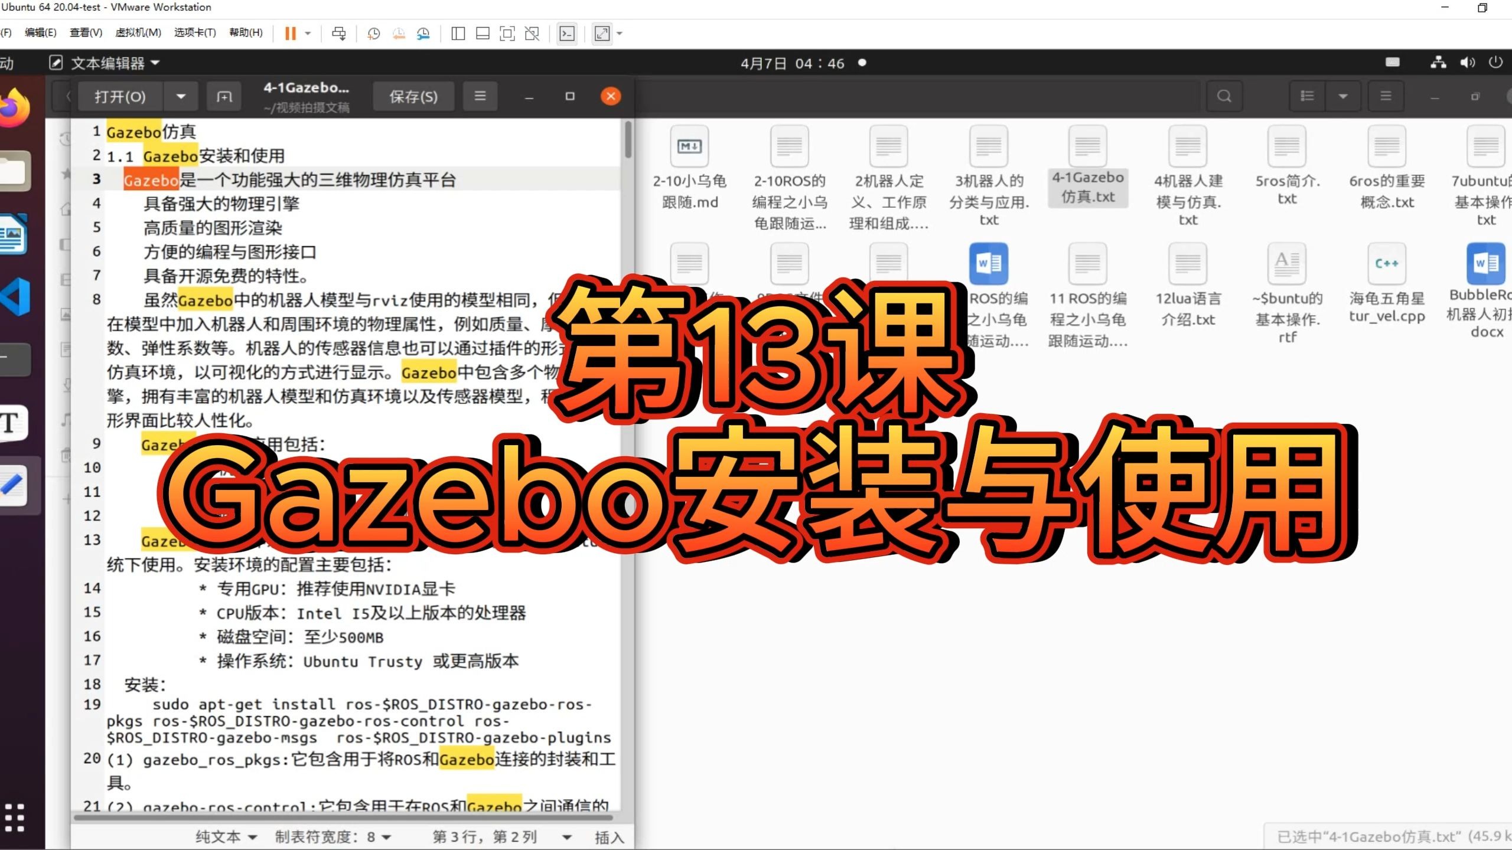Click the search icon in Files window
The image size is (1512, 850).
coord(1224,96)
